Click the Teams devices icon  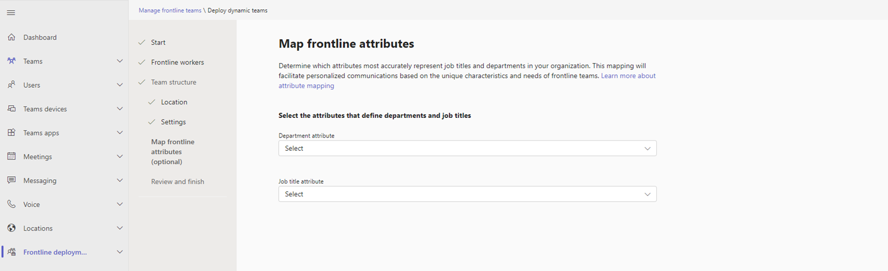[12, 109]
